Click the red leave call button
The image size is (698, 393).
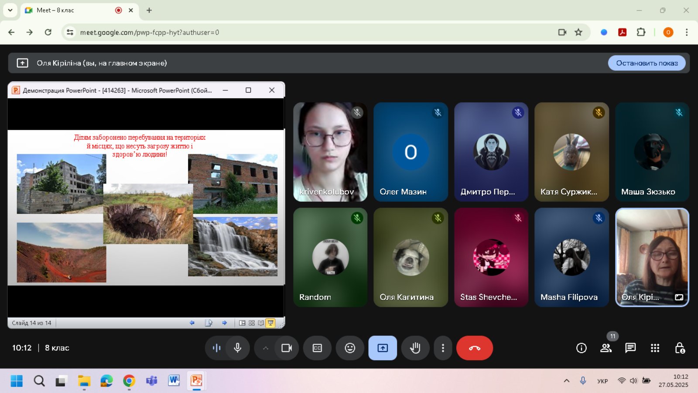coord(474,348)
